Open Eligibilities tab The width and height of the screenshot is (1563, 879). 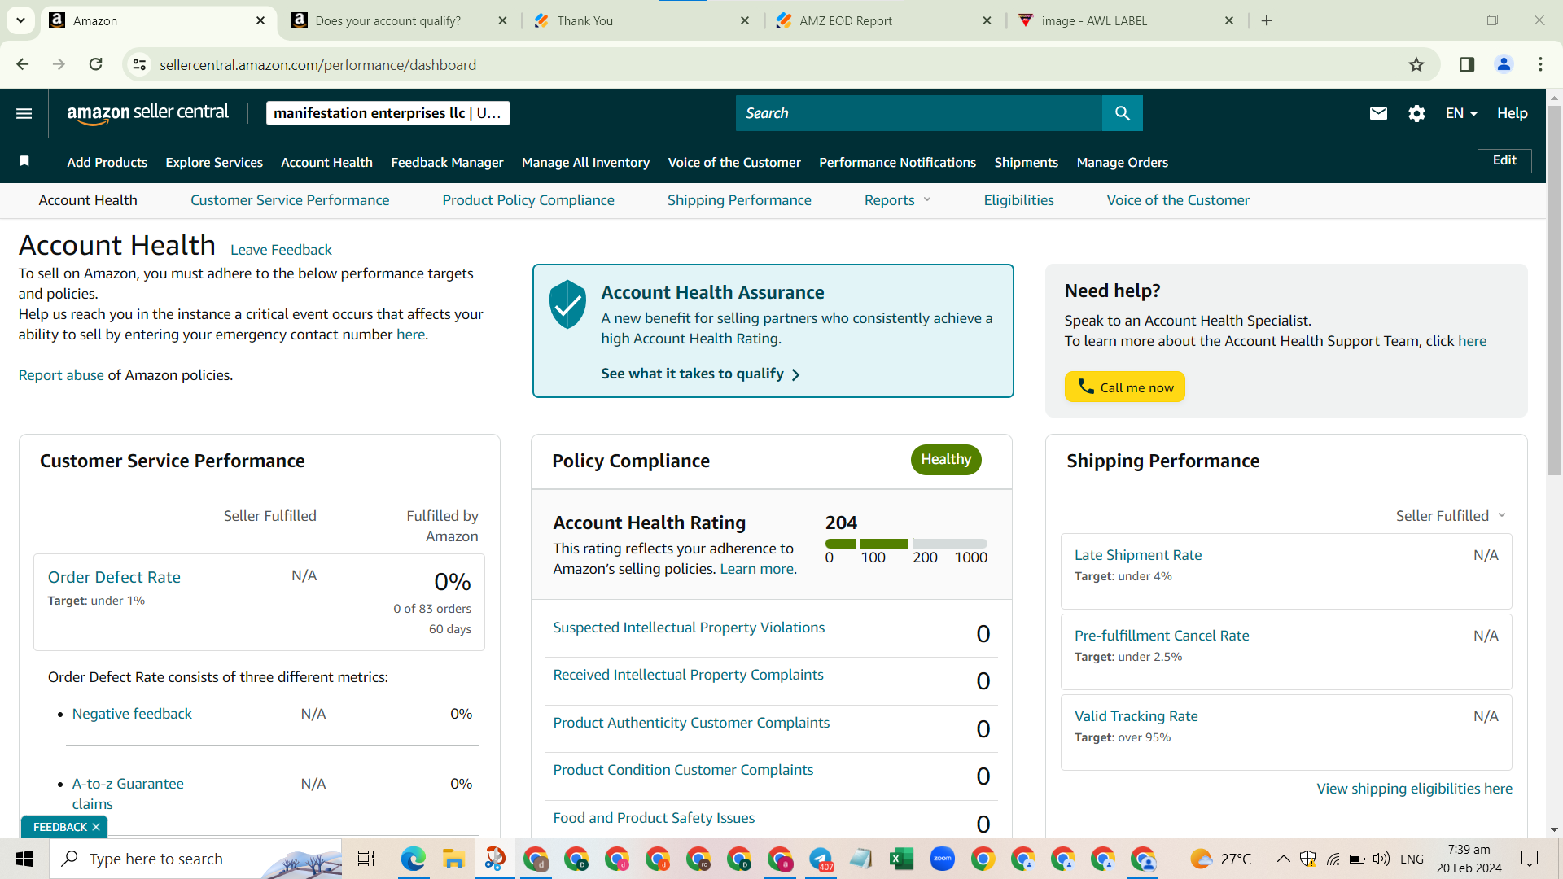1018,200
